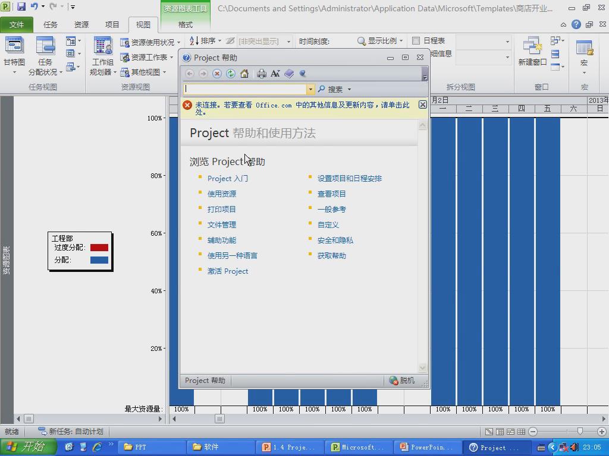The height and width of the screenshot is (456, 609).
Task: Open the 打印项目 help link
Action: click(x=222, y=210)
